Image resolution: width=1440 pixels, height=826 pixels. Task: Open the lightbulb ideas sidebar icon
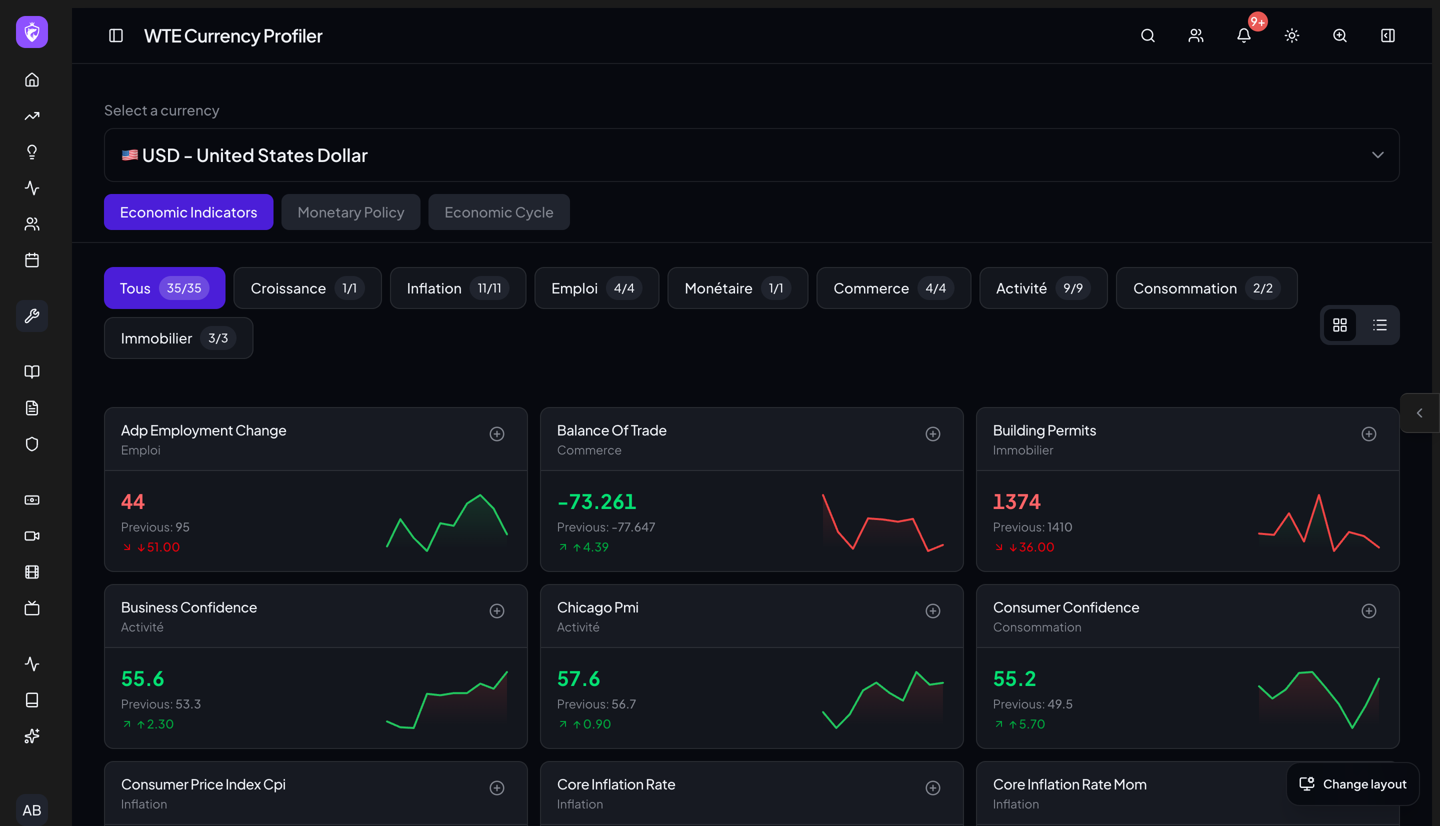click(x=32, y=151)
